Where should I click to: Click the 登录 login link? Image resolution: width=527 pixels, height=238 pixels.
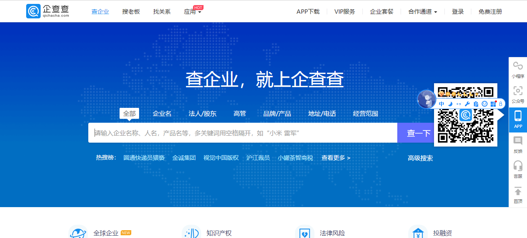coord(458,12)
